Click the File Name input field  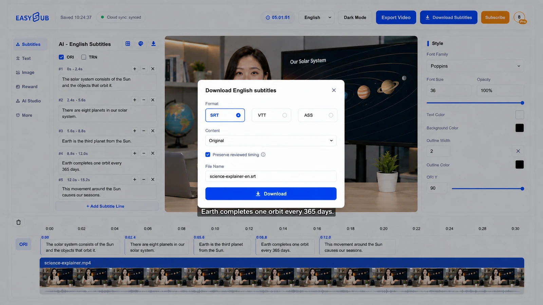[271, 176]
